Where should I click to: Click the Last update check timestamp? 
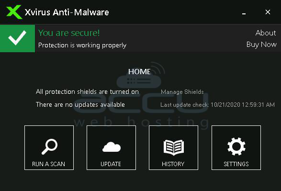[x=217, y=105]
